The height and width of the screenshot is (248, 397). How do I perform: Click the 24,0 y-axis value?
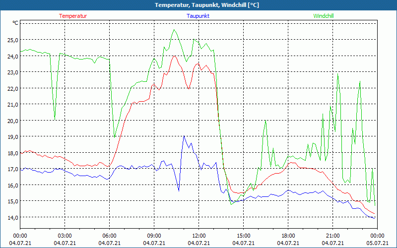(x=13, y=56)
